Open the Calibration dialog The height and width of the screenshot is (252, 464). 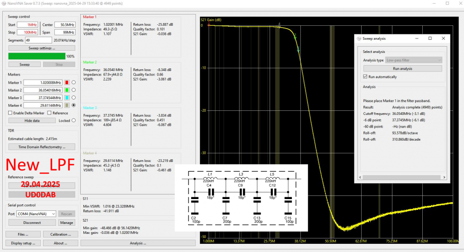61,234
